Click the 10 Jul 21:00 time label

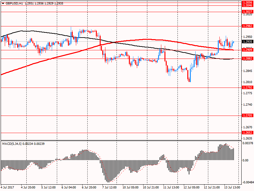pos(151,187)
